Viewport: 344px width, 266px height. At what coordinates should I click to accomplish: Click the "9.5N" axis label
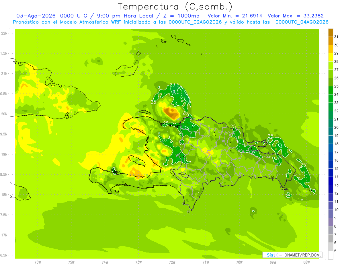pyautogui.click(x=4, y=134)
